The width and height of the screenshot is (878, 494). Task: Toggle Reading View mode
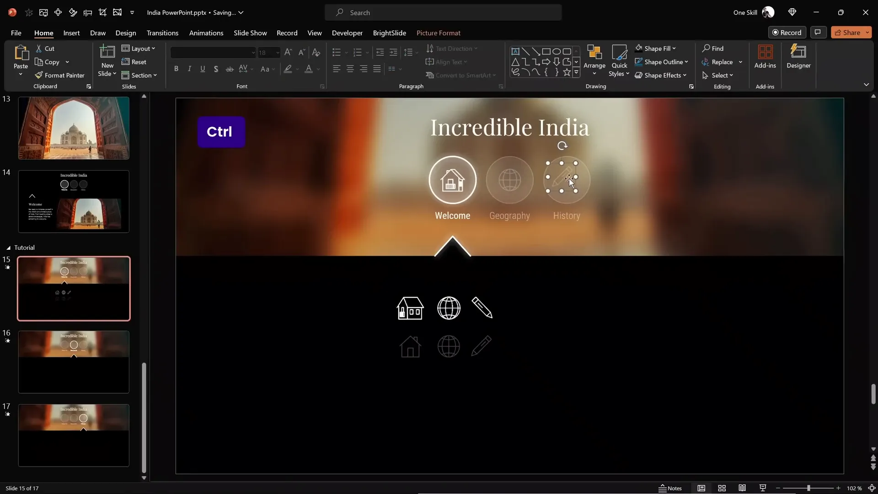tap(742, 488)
